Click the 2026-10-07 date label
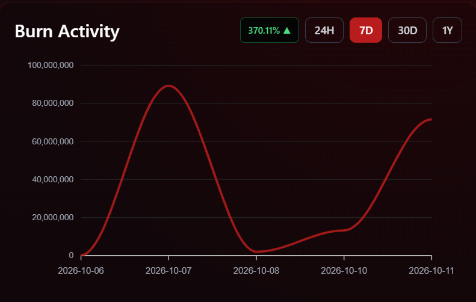 pyautogui.click(x=168, y=271)
